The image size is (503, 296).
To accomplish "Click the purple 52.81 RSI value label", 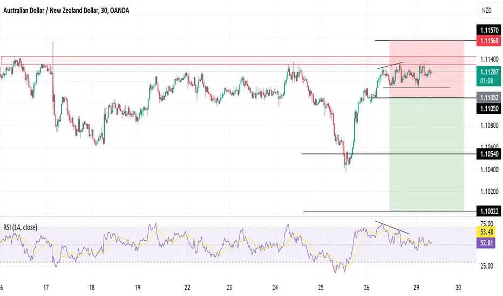I will pyautogui.click(x=486, y=243).
